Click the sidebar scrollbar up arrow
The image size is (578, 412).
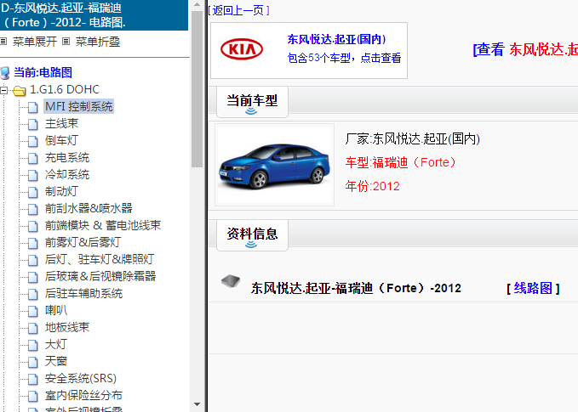[x=197, y=5]
